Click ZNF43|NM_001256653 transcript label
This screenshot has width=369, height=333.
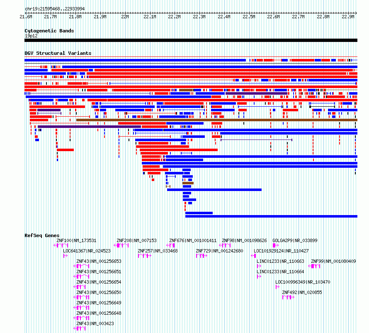(99, 261)
